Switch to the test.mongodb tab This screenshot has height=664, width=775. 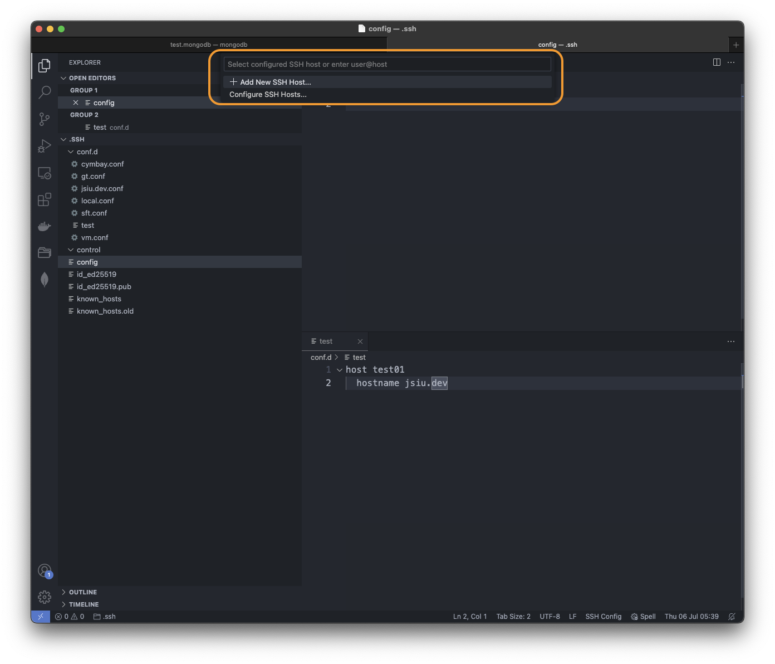click(209, 45)
